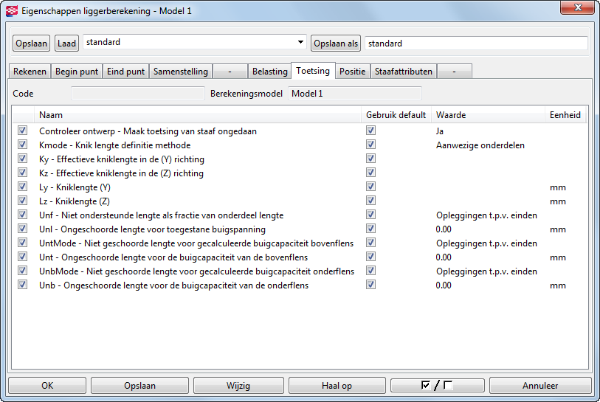Disable Gebruik default for UnbMode
The image size is (600, 402).
tap(370, 271)
